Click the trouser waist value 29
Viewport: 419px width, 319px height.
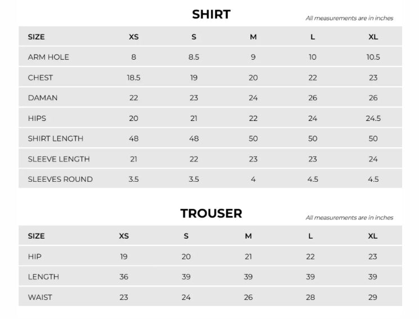(x=372, y=297)
